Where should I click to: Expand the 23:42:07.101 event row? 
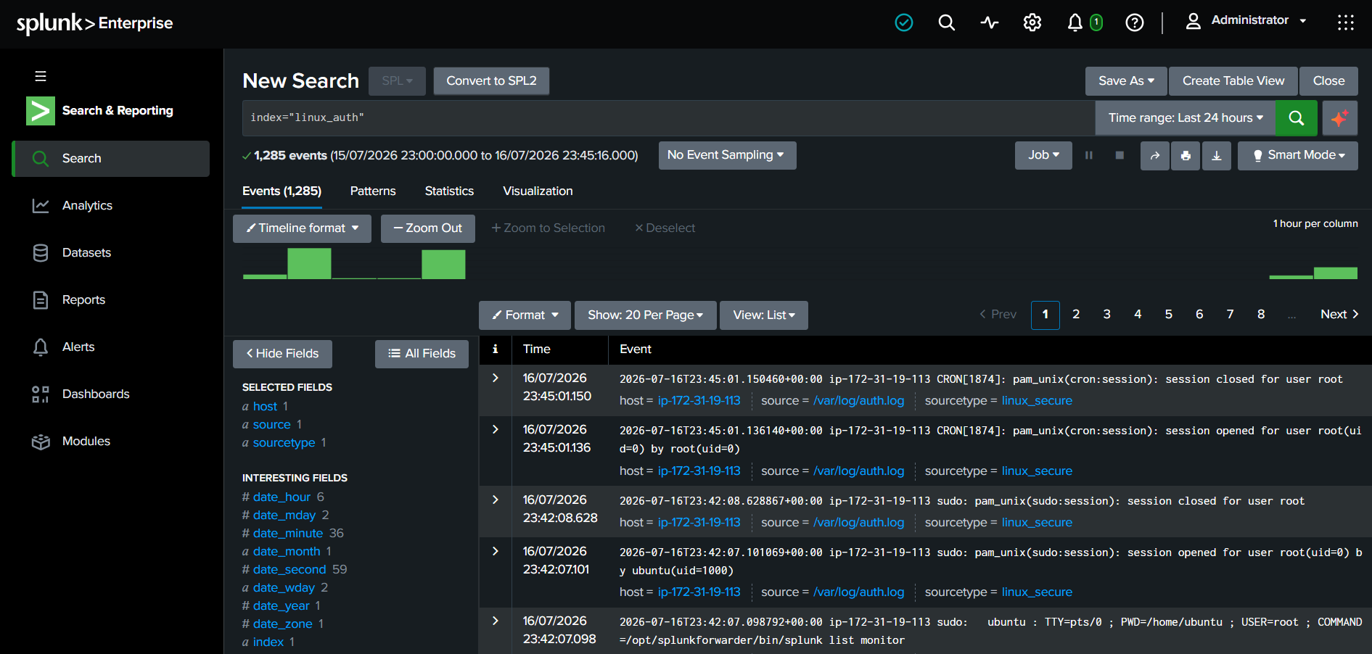[x=496, y=551]
